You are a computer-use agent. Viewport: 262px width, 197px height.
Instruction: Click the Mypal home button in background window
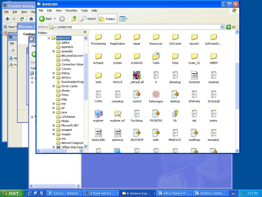(31, 19)
